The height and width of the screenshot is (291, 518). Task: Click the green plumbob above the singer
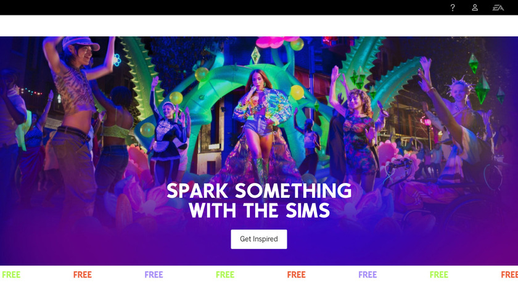[x=255, y=55]
